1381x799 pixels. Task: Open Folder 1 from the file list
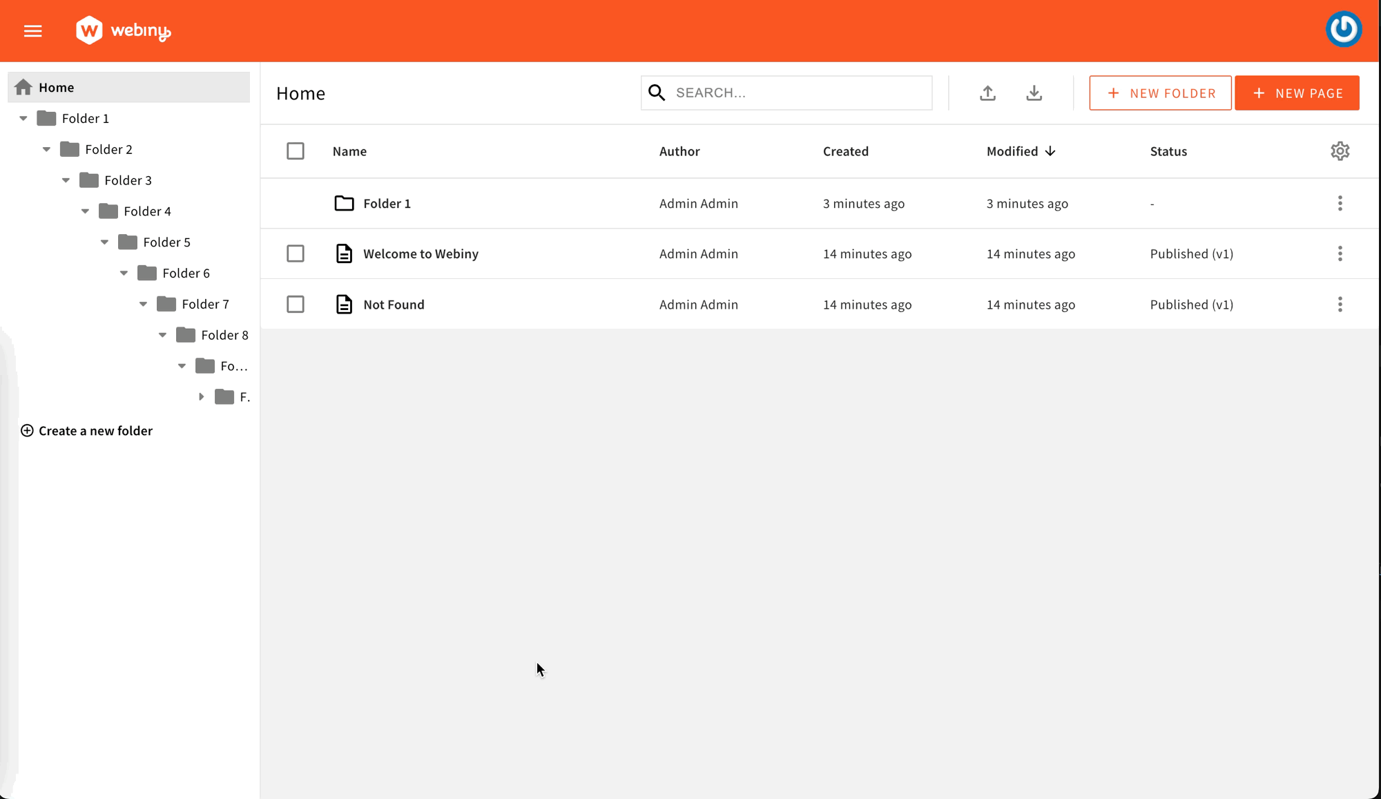pyautogui.click(x=387, y=203)
